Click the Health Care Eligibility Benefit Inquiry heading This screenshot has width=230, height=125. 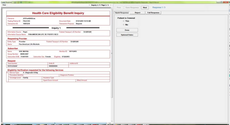point(58,13)
